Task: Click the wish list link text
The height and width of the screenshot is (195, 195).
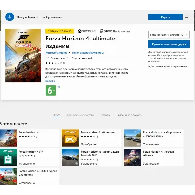Action: 82,58
